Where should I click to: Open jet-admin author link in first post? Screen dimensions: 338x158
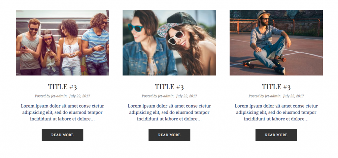[x=59, y=96]
